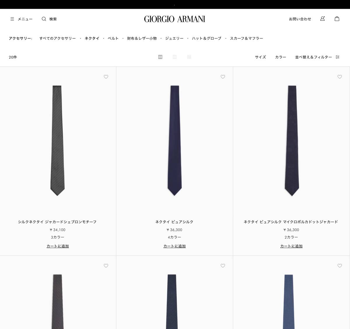The height and width of the screenshot is (329, 350).
Task: Click the search magnifier icon
Action: pyautogui.click(x=44, y=19)
